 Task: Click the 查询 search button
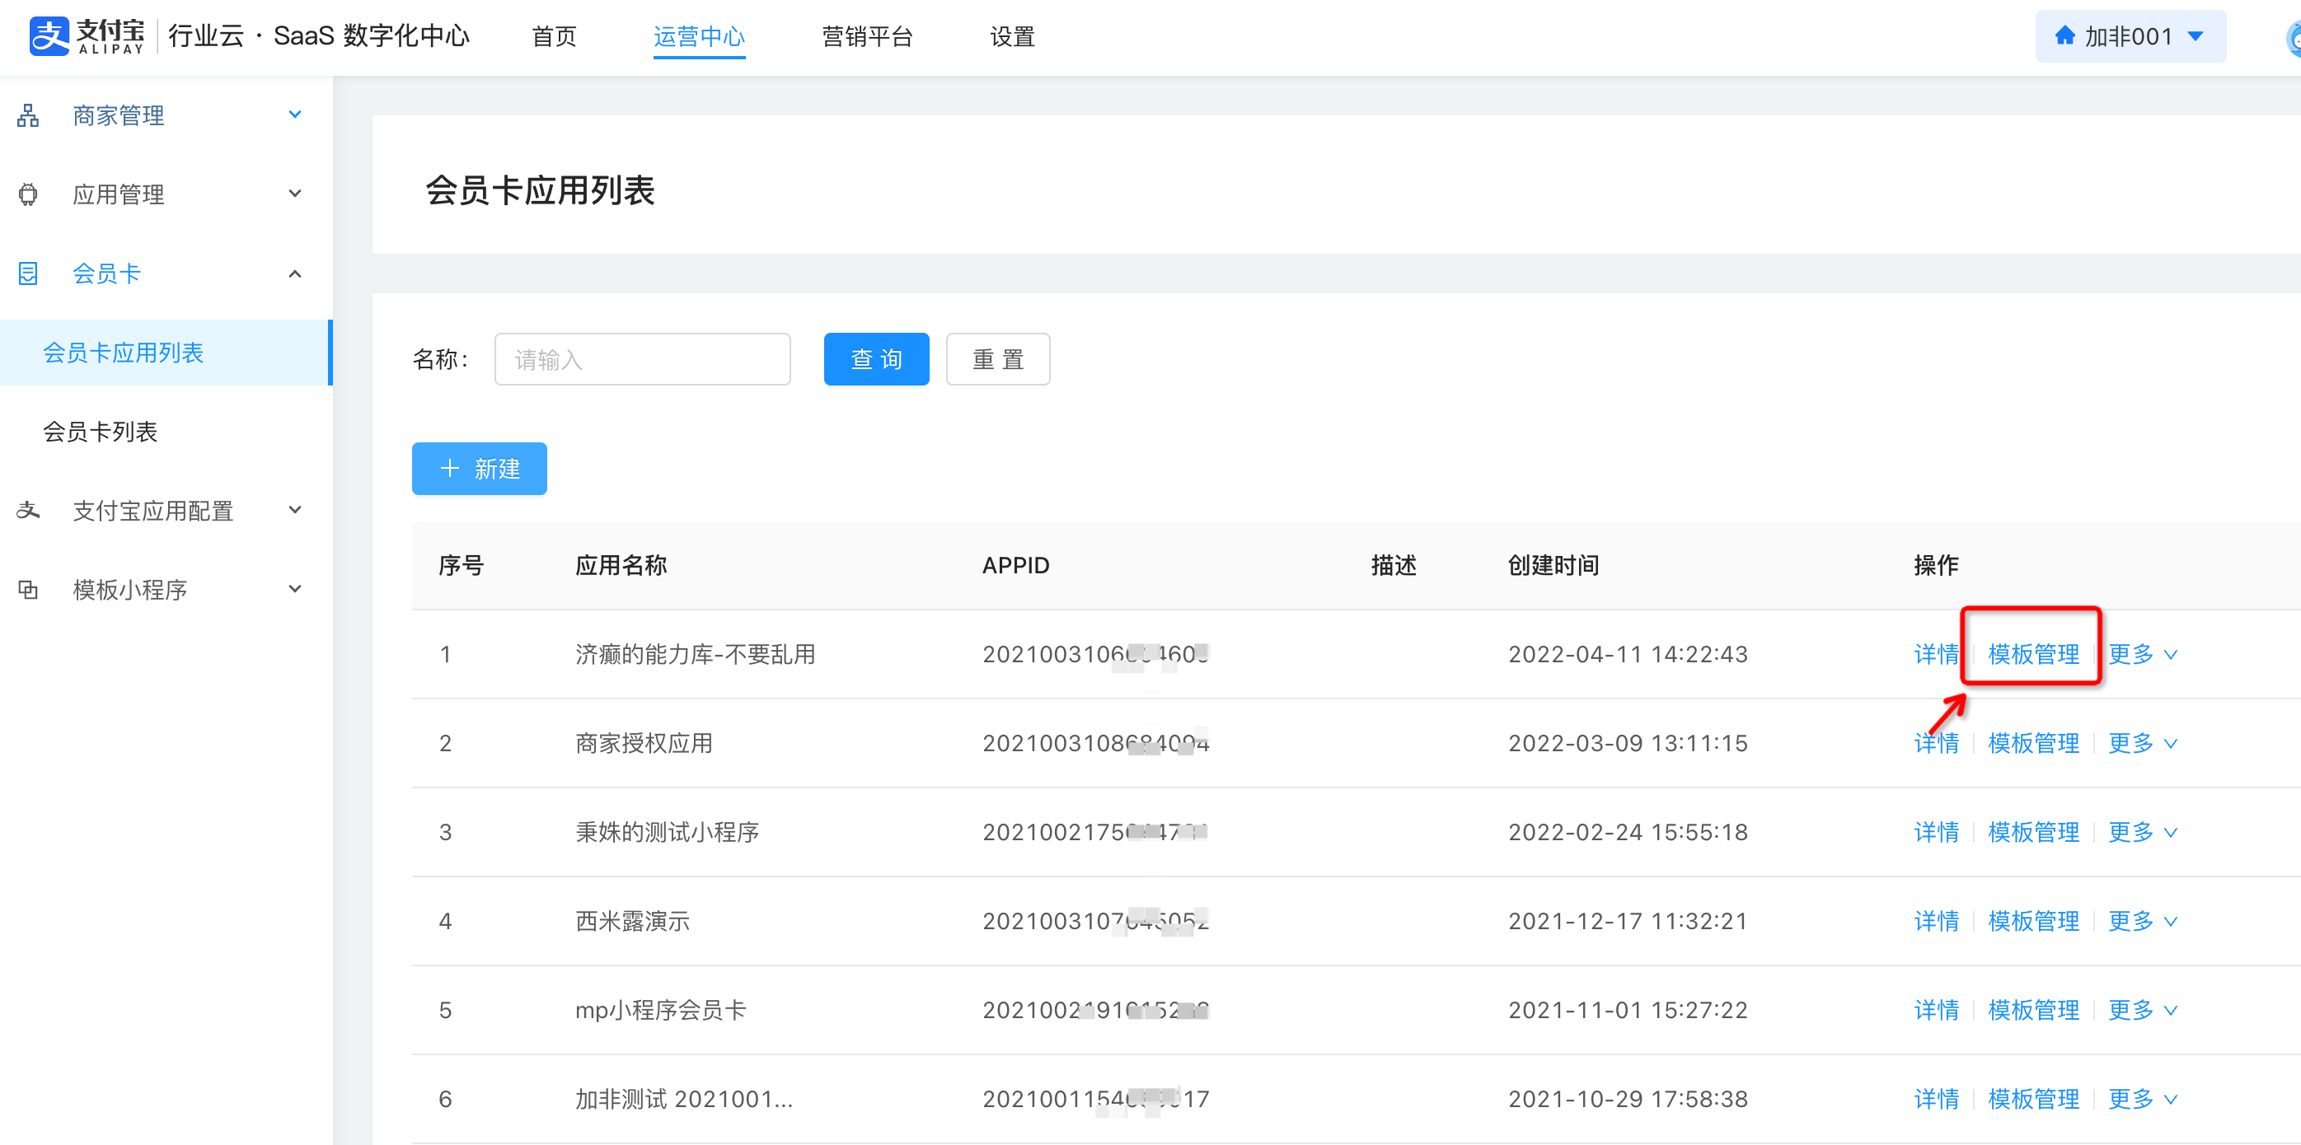pyautogui.click(x=876, y=358)
